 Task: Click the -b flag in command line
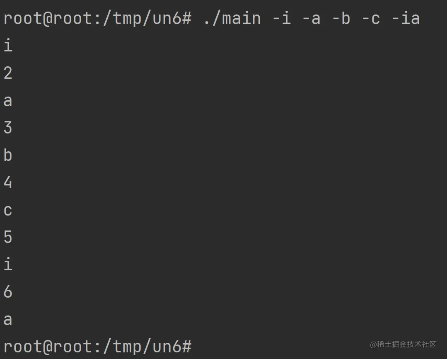[341, 18]
